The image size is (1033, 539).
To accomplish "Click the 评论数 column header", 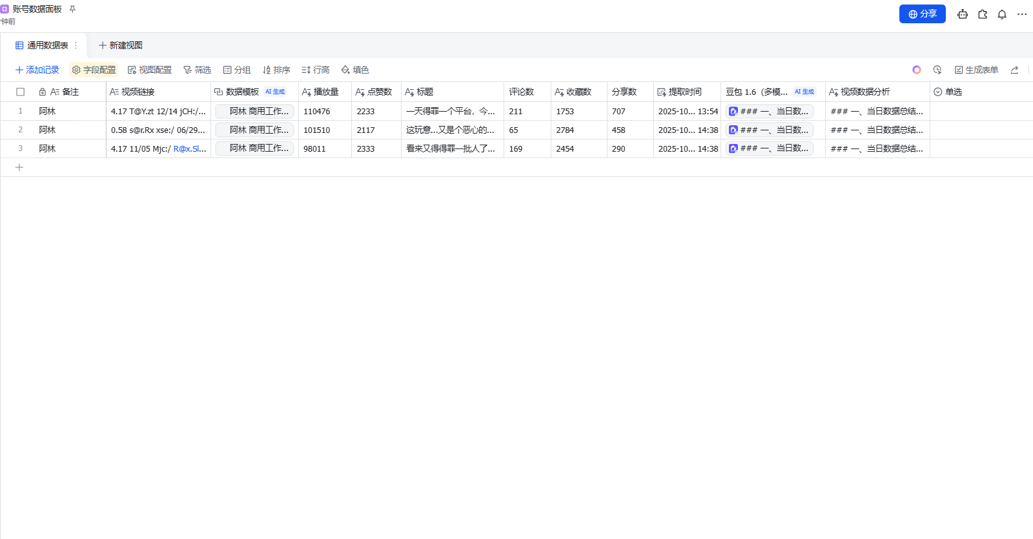I will [527, 92].
